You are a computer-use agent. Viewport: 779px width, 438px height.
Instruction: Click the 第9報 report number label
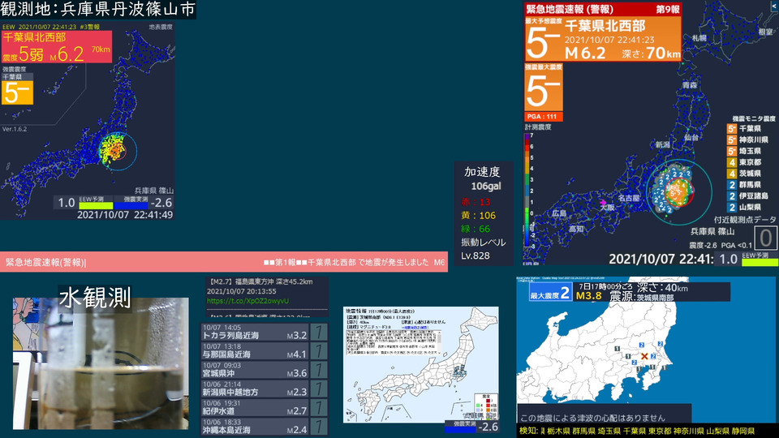(x=667, y=9)
